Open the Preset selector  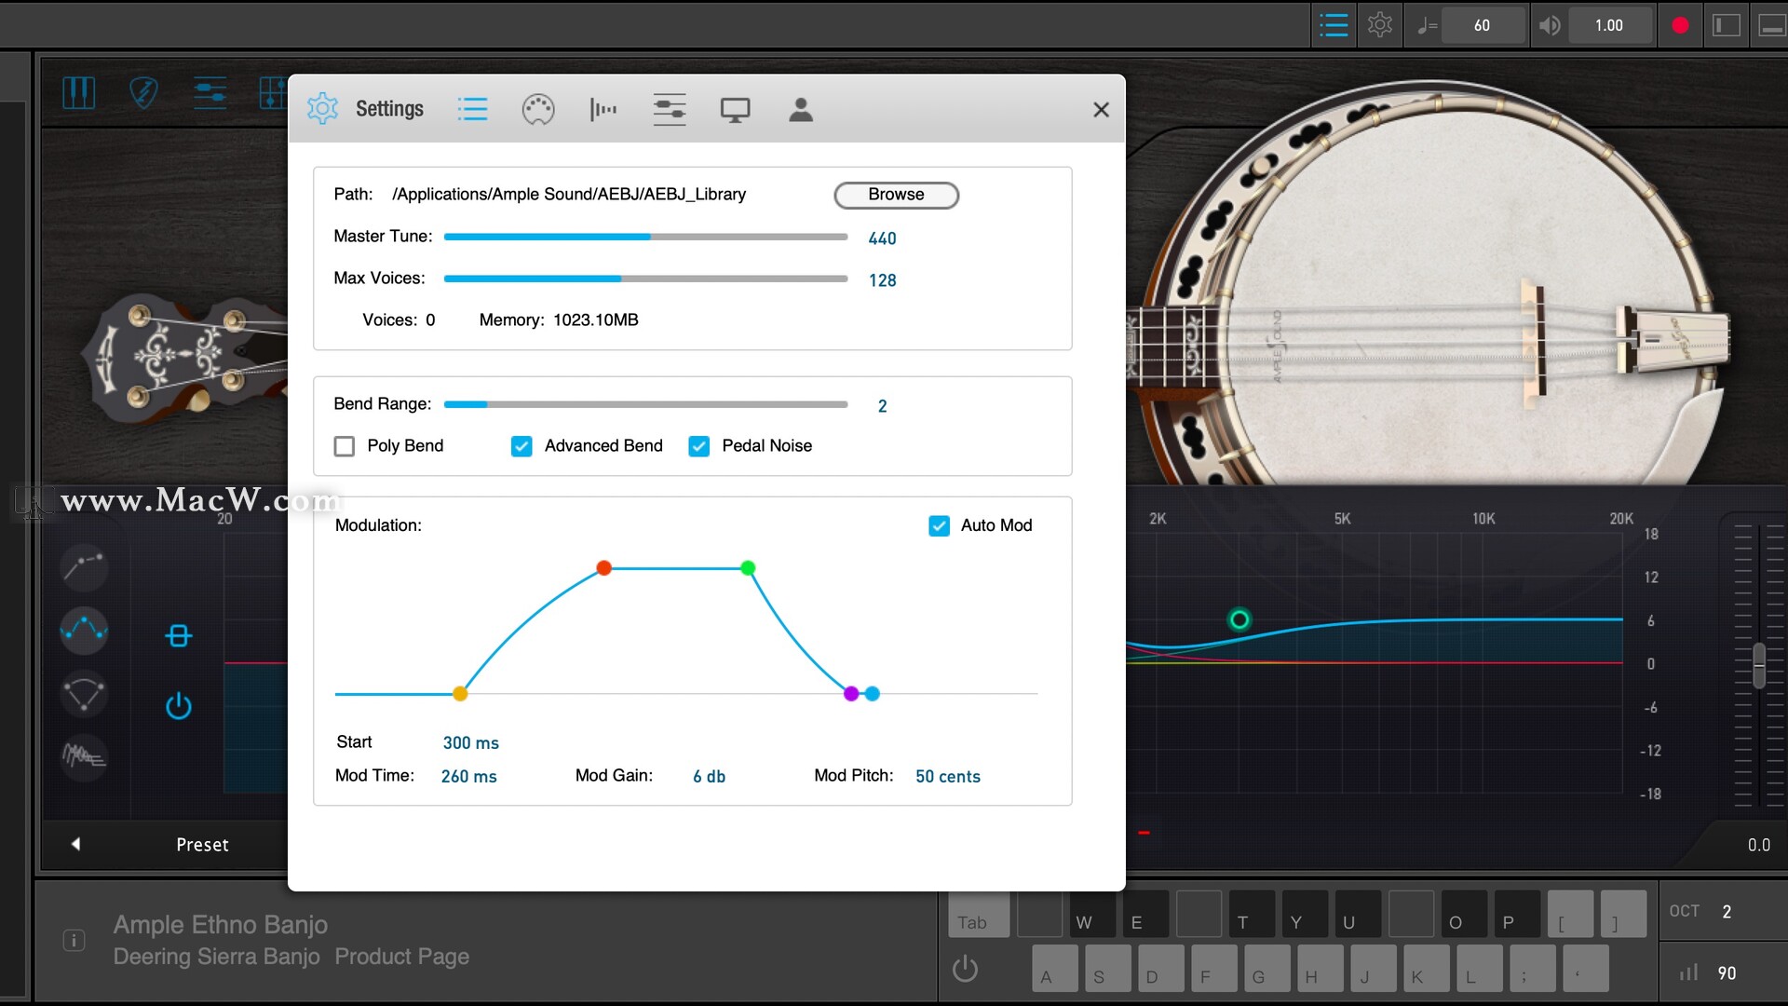coord(202,845)
